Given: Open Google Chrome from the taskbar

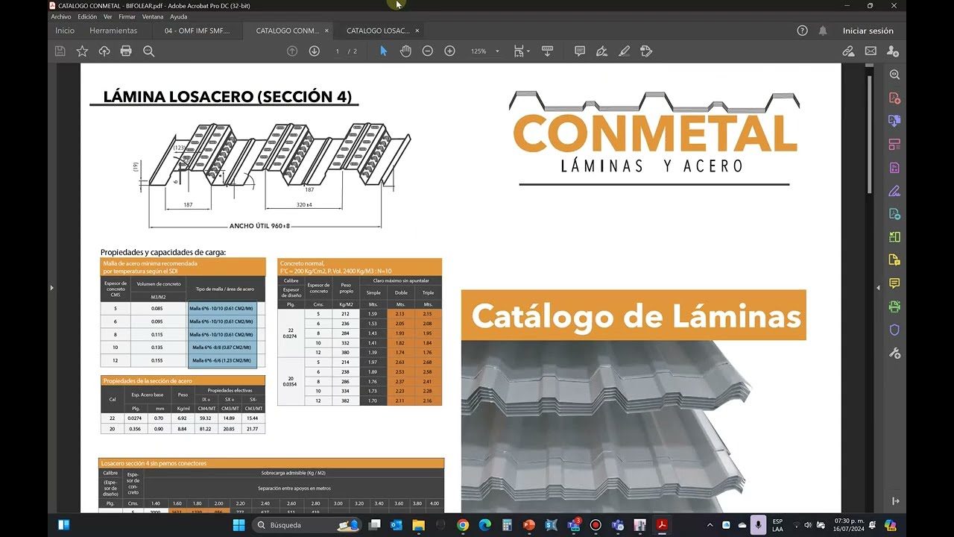Looking at the screenshot, I should coord(463,525).
